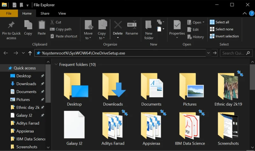
Task: Select Galaxy J2 in navigation pane
Action: (23, 115)
